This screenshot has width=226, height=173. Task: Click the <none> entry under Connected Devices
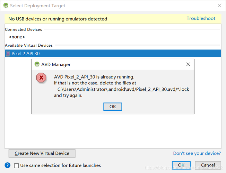tap(17, 37)
